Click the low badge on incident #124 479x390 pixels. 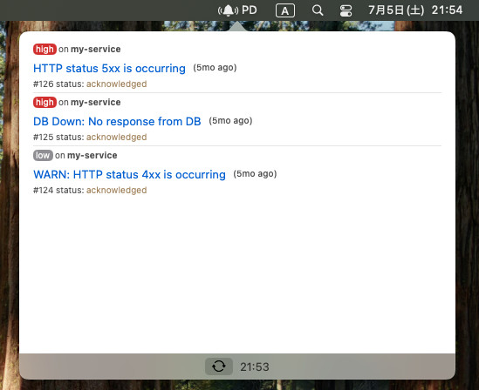tap(43, 155)
